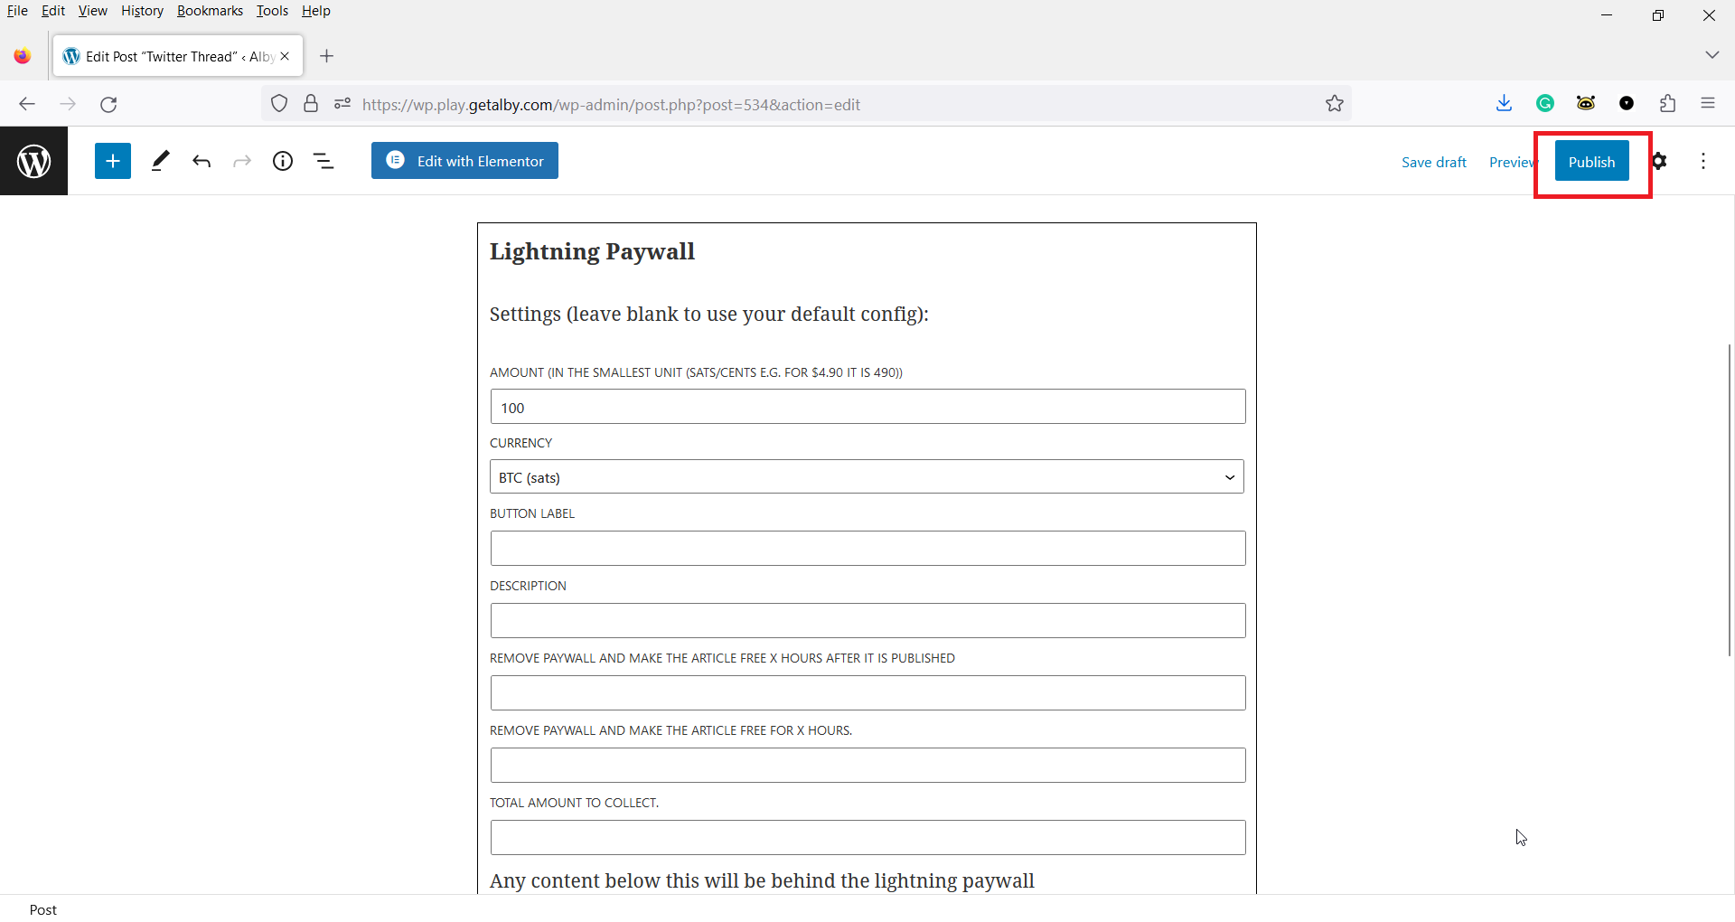Open the List View icon
1735x922 pixels.
(324, 161)
